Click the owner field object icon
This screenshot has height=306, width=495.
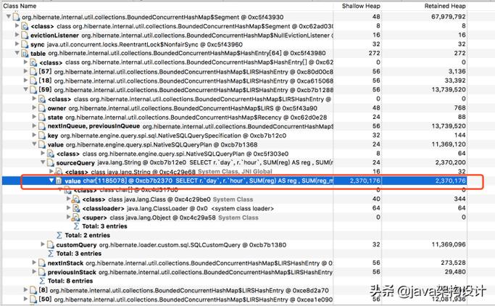41,108
